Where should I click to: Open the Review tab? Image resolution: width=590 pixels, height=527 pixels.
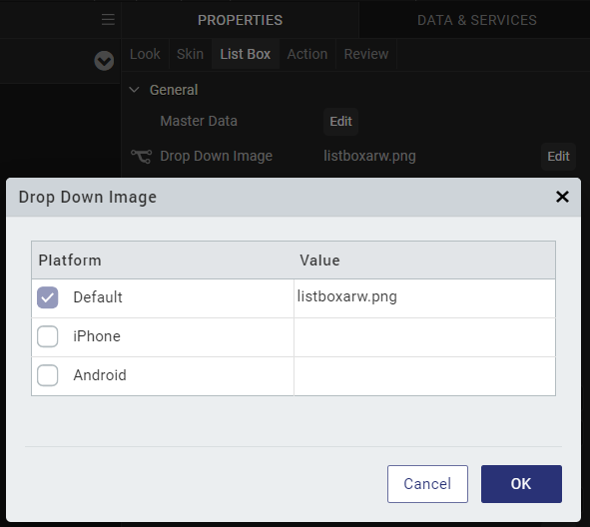(366, 54)
